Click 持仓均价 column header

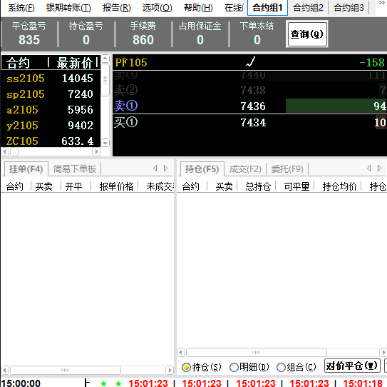pyautogui.click(x=339, y=186)
